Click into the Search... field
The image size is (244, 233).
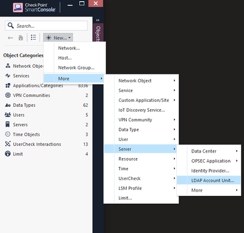pyautogui.click(x=46, y=26)
